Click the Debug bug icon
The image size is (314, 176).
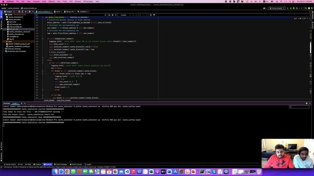(x=291, y=8)
